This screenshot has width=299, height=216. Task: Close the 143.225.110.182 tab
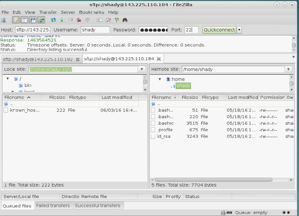[x=78, y=59]
